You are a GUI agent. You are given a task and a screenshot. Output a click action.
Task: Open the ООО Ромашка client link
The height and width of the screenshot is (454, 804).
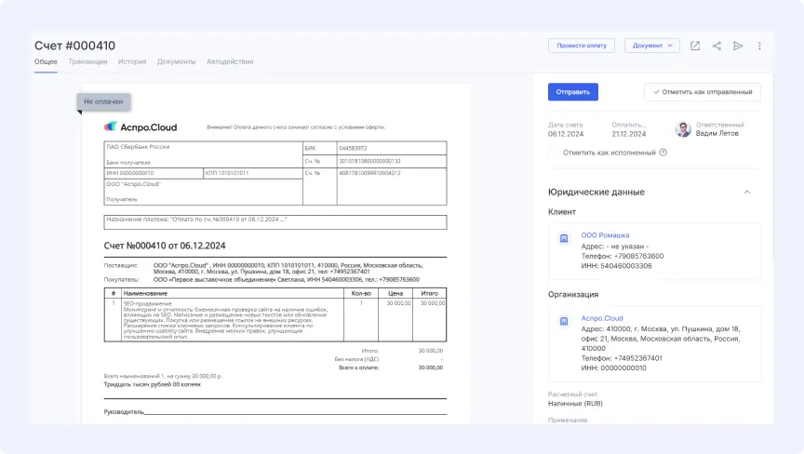coord(605,235)
